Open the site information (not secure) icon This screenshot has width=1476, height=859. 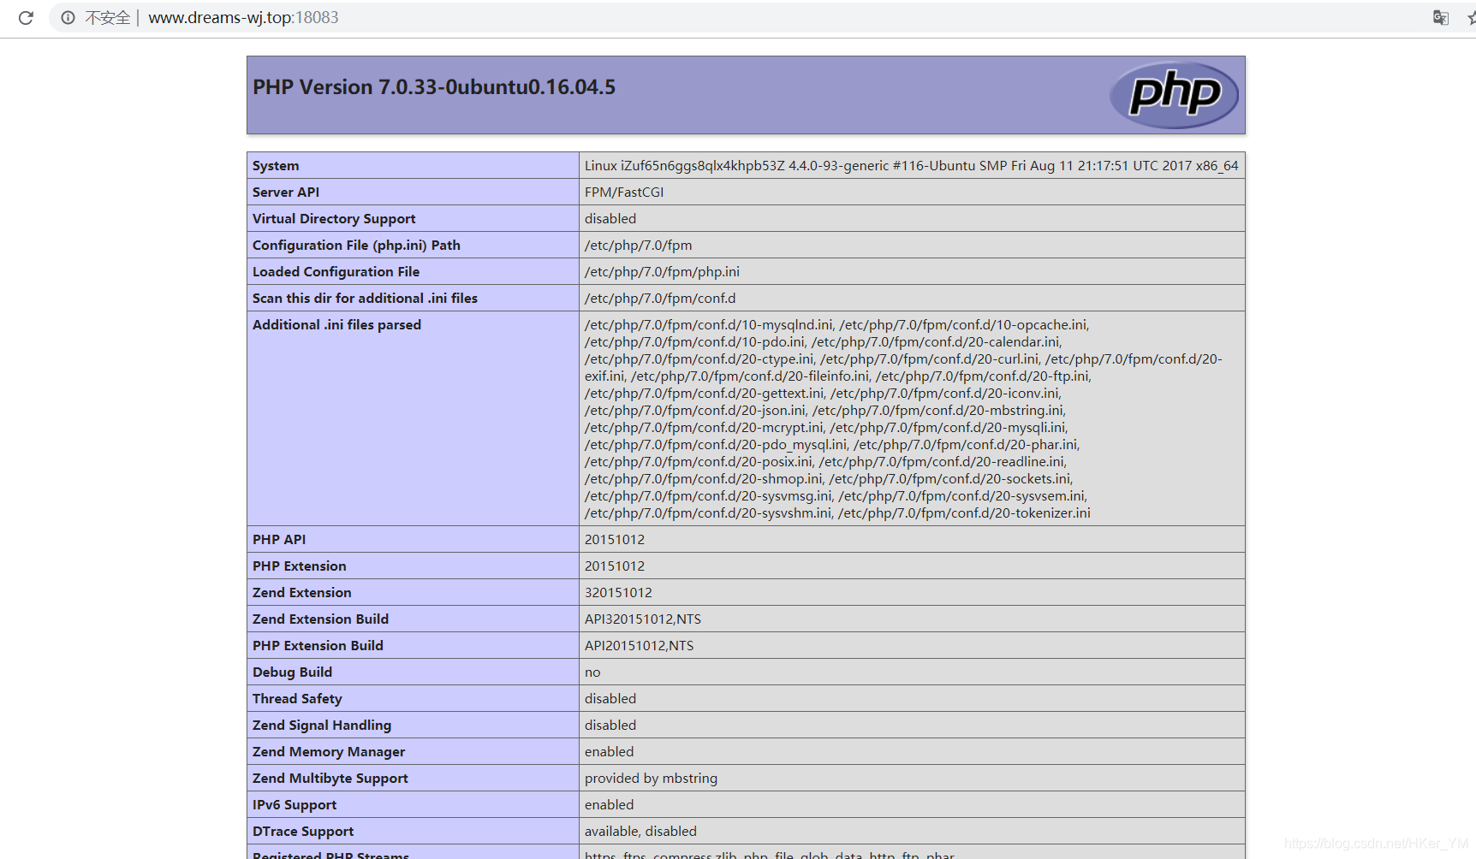68,17
